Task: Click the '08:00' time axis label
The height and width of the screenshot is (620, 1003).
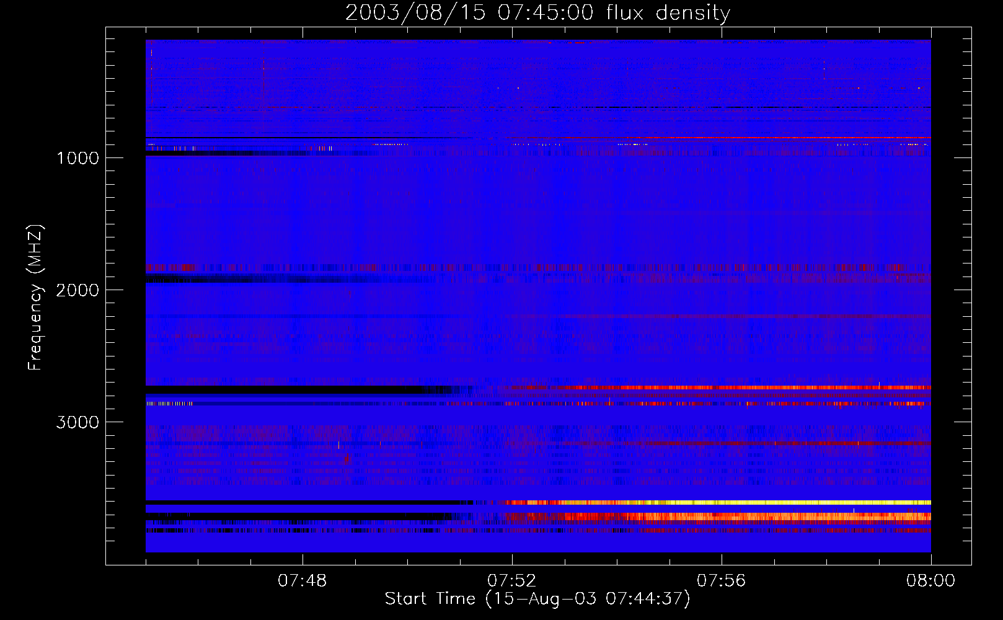Action: tap(930, 581)
